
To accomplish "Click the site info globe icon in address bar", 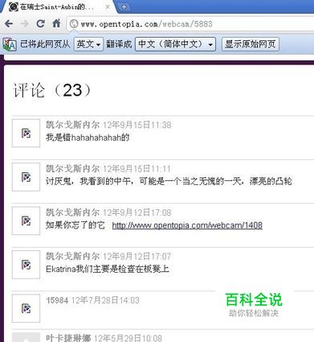I will point(74,24).
